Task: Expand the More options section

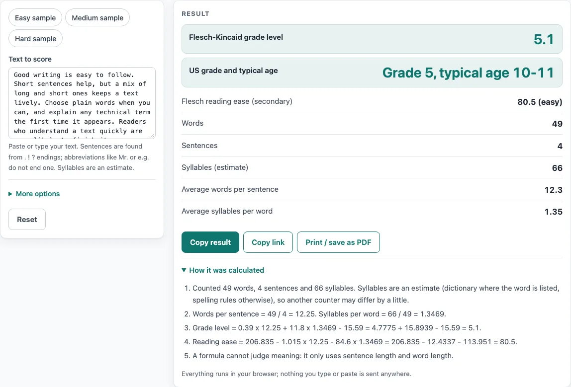Action: (x=34, y=194)
